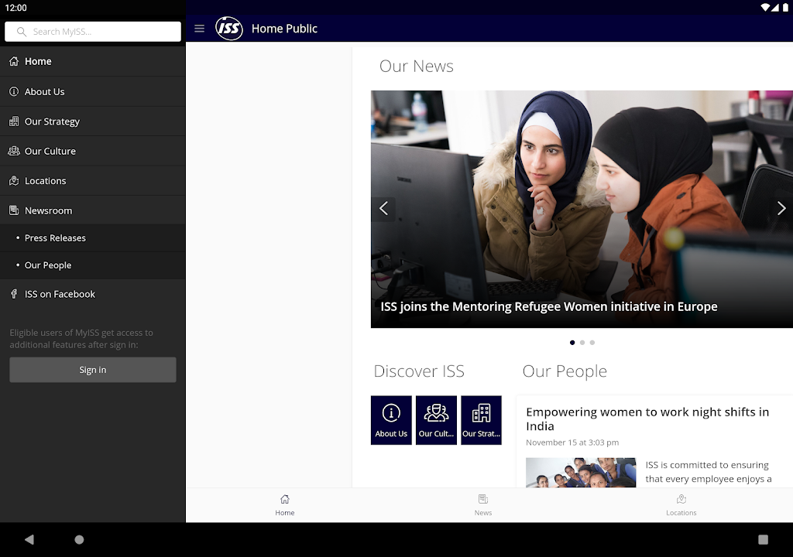
Task: Open the About Us discover tile
Action: (x=391, y=420)
